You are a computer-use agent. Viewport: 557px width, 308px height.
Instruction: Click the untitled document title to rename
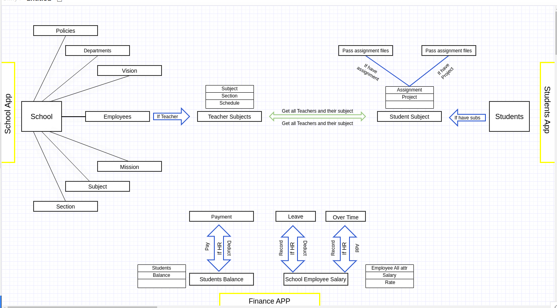pyautogui.click(x=39, y=1)
